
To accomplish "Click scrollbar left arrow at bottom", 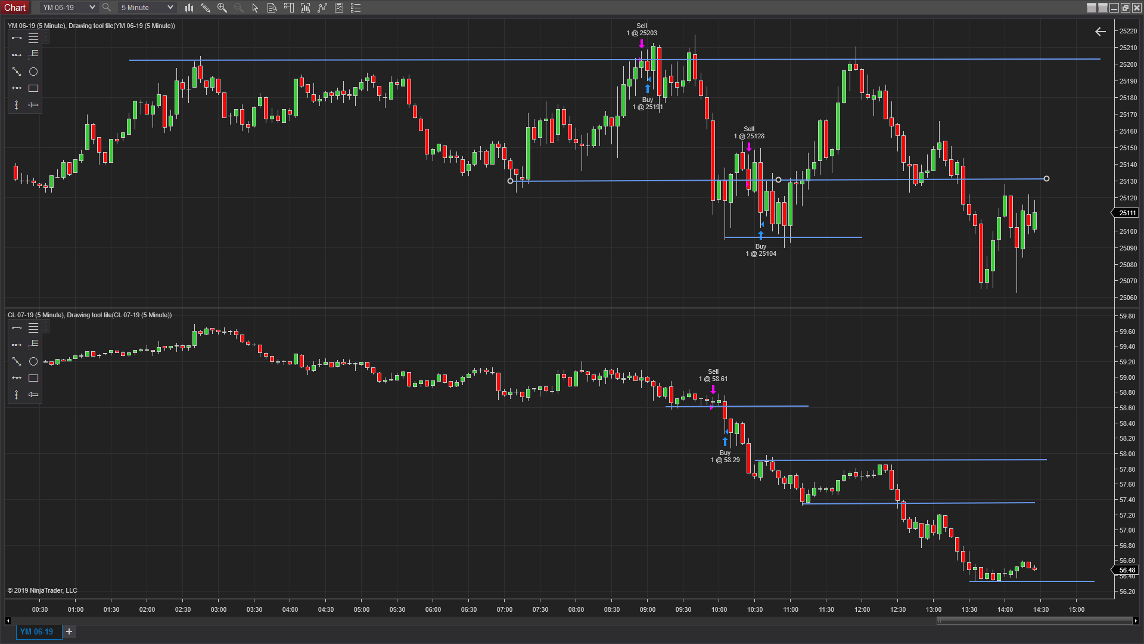I will [x=8, y=621].
